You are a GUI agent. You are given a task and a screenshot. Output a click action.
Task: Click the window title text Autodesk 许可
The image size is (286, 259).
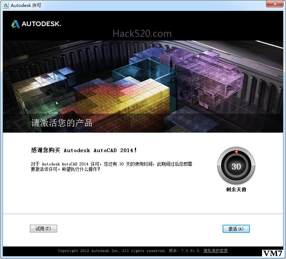(x=26, y=5)
